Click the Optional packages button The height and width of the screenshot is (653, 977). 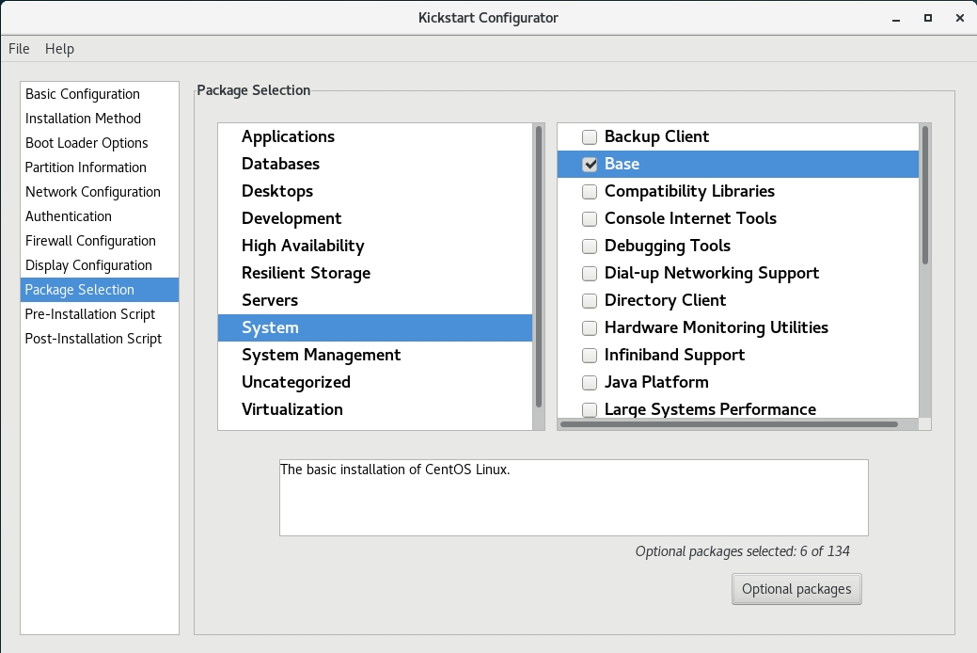(796, 589)
